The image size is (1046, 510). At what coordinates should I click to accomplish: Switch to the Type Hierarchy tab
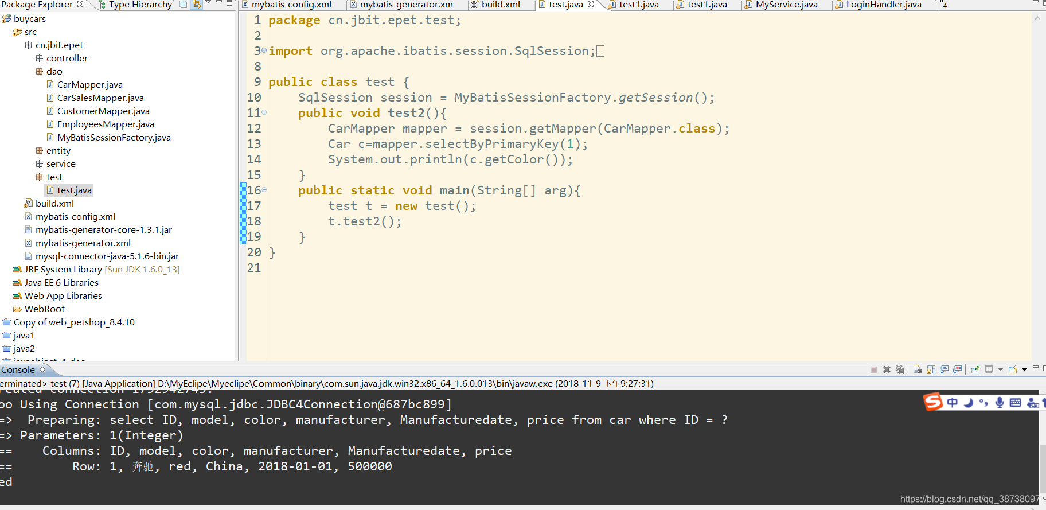point(135,5)
